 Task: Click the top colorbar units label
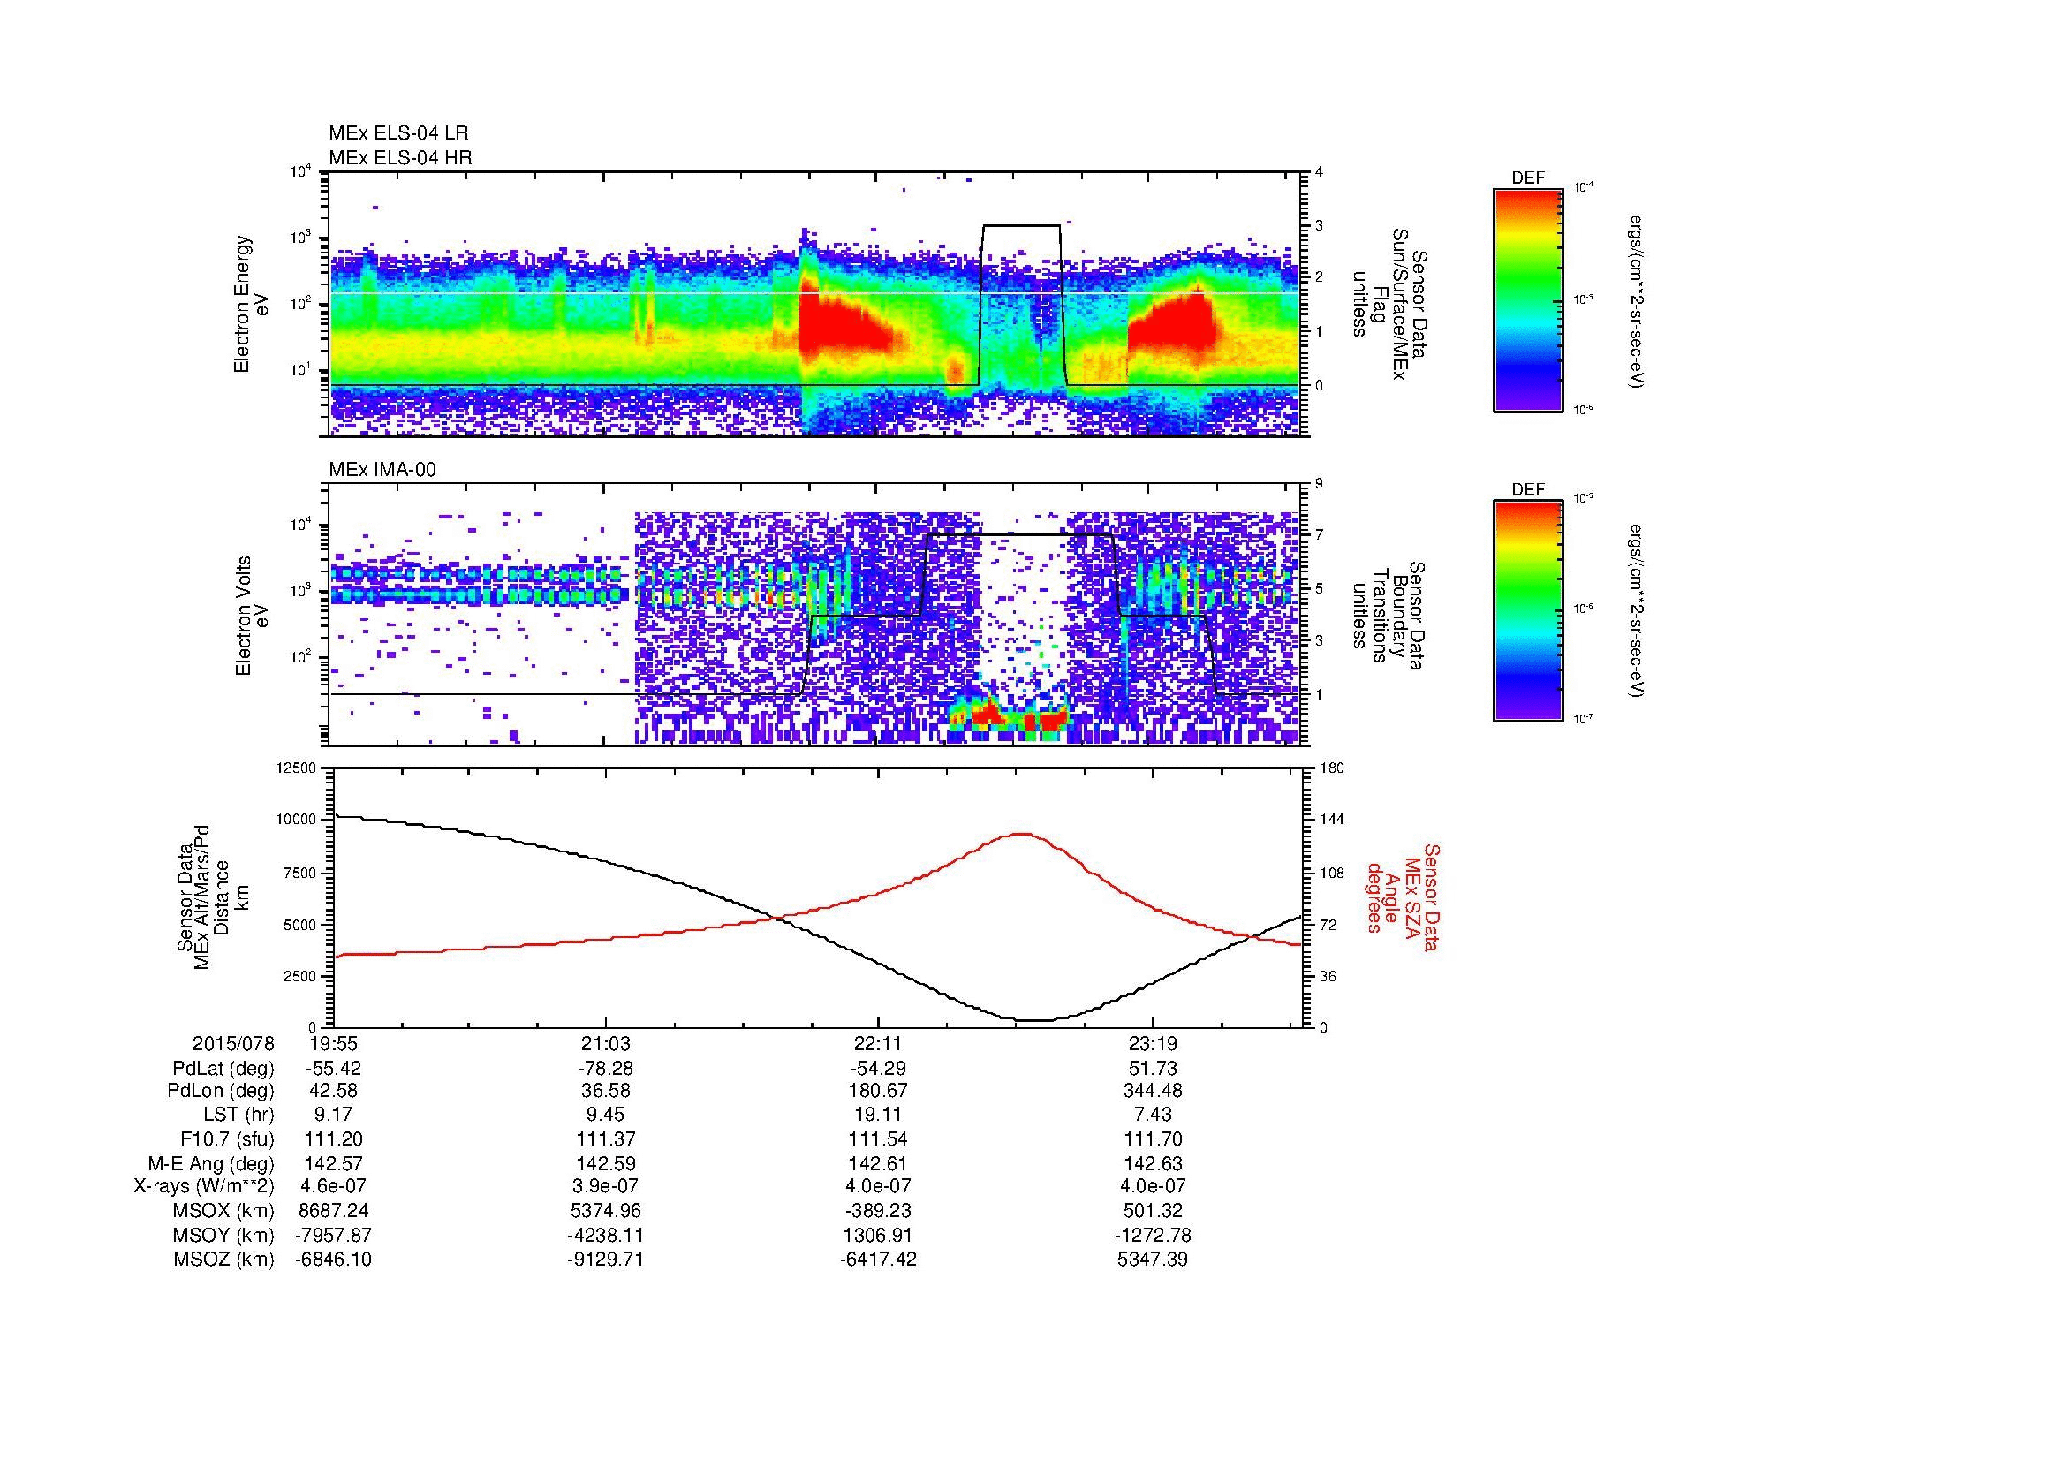pos(1637,300)
